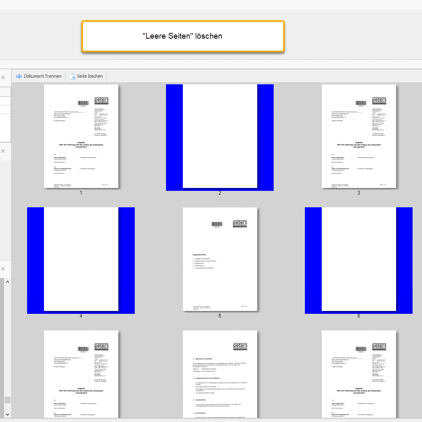The image size is (422, 422).
Task: Close the left panel beside page 1's lower half
Action: (x=3, y=151)
